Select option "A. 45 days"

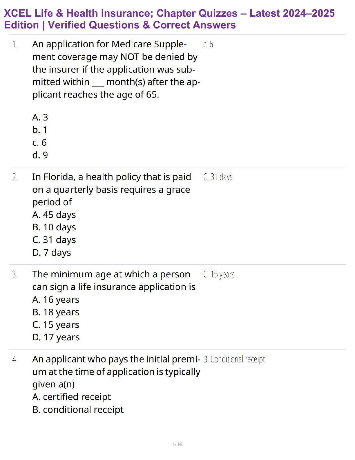click(54, 215)
